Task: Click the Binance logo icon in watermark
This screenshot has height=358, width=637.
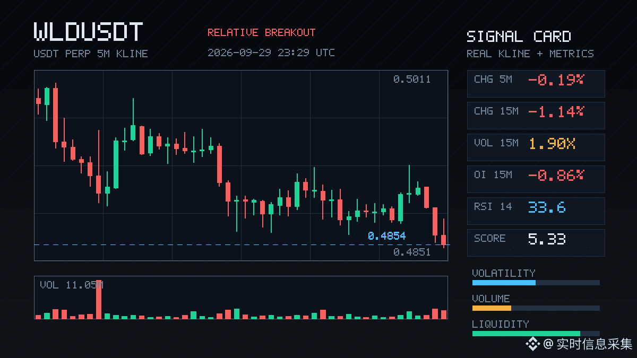Action: pos(532,344)
